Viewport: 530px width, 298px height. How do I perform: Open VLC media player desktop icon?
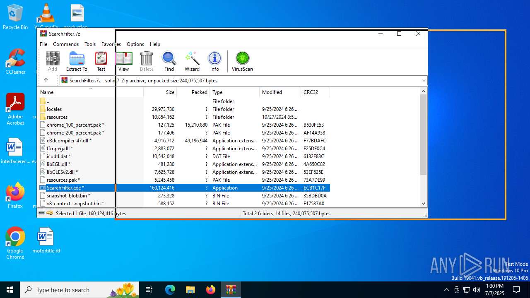coord(46,17)
